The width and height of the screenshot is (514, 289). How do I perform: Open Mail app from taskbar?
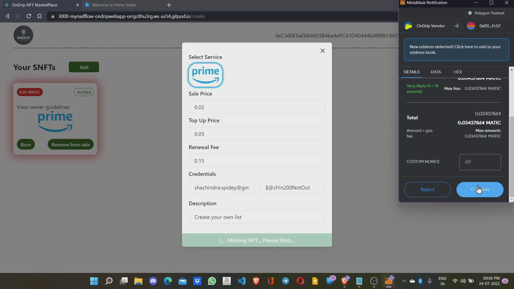183,281
